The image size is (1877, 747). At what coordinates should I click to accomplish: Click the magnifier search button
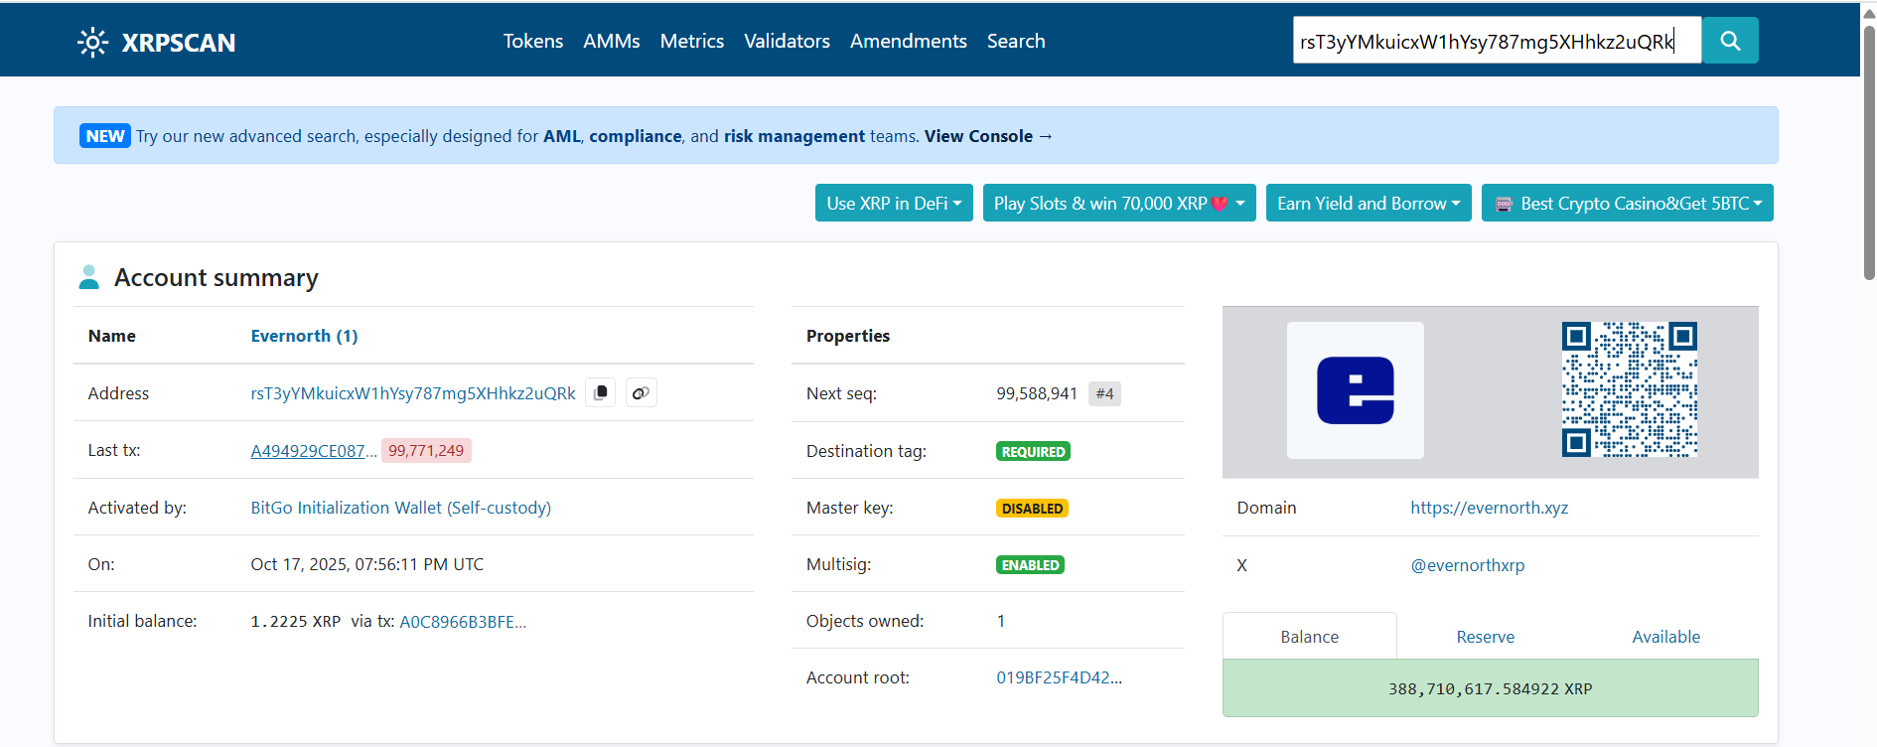(1729, 41)
